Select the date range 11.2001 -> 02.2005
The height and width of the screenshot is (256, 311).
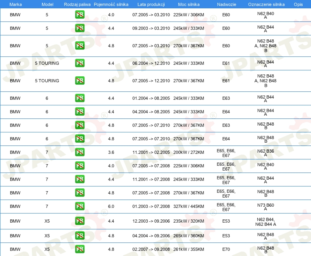tap(151, 152)
